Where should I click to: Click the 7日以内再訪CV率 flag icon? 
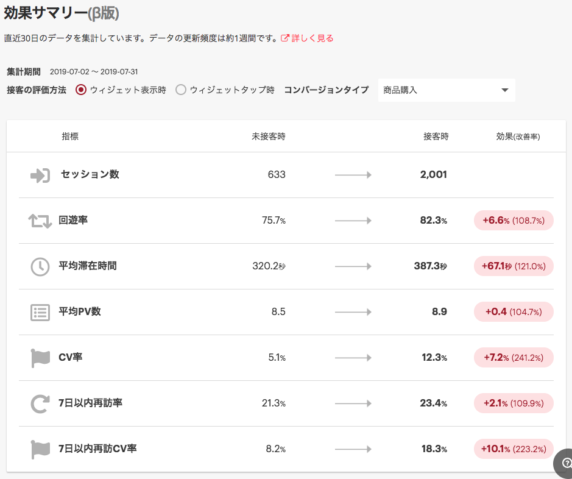point(40,450)
